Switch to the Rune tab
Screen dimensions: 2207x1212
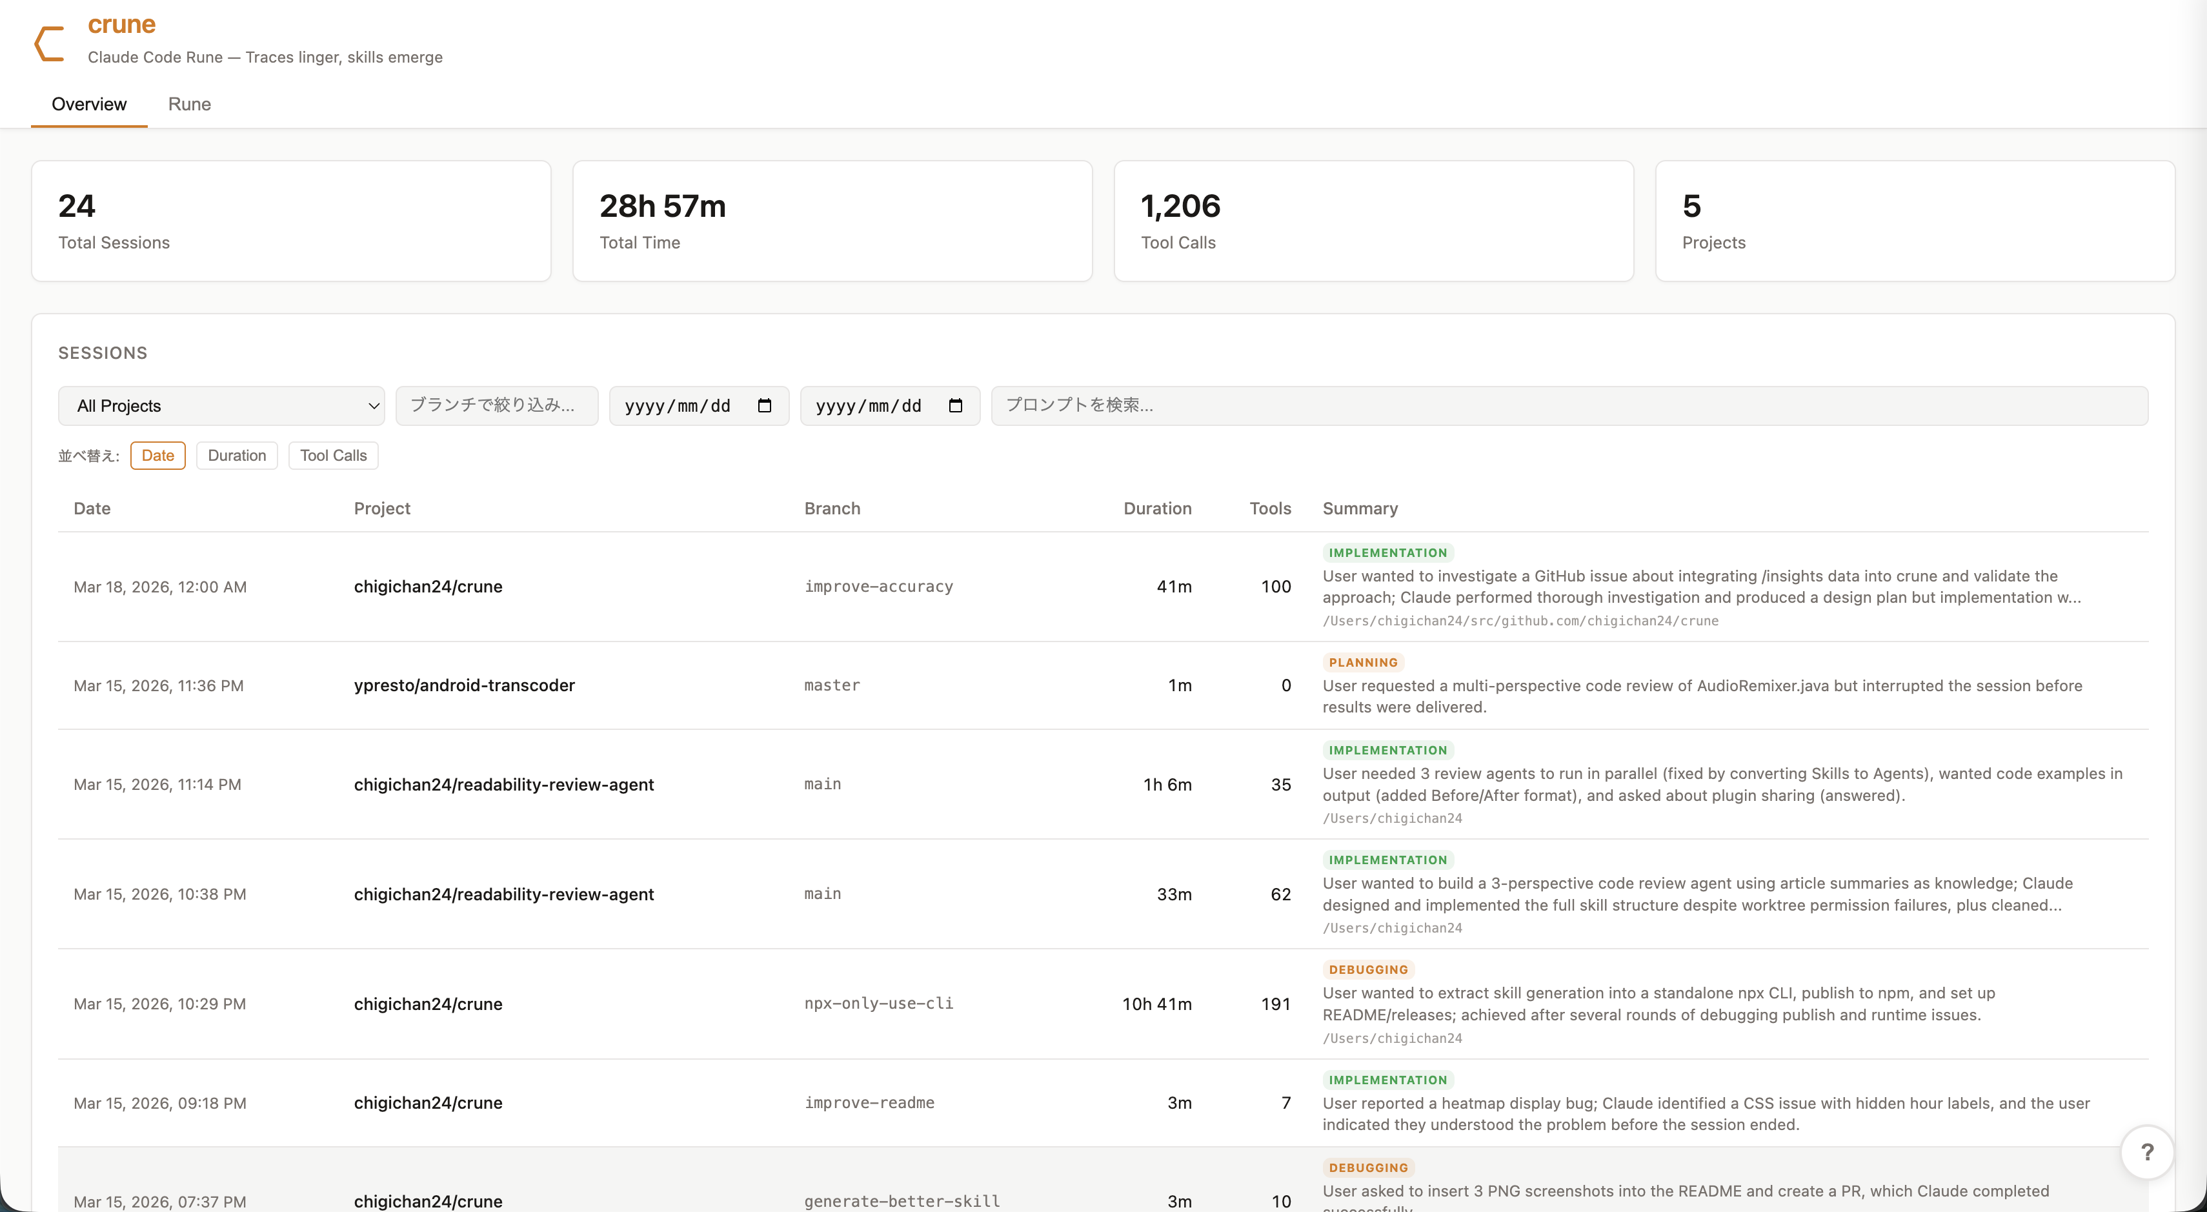[189, 104]
